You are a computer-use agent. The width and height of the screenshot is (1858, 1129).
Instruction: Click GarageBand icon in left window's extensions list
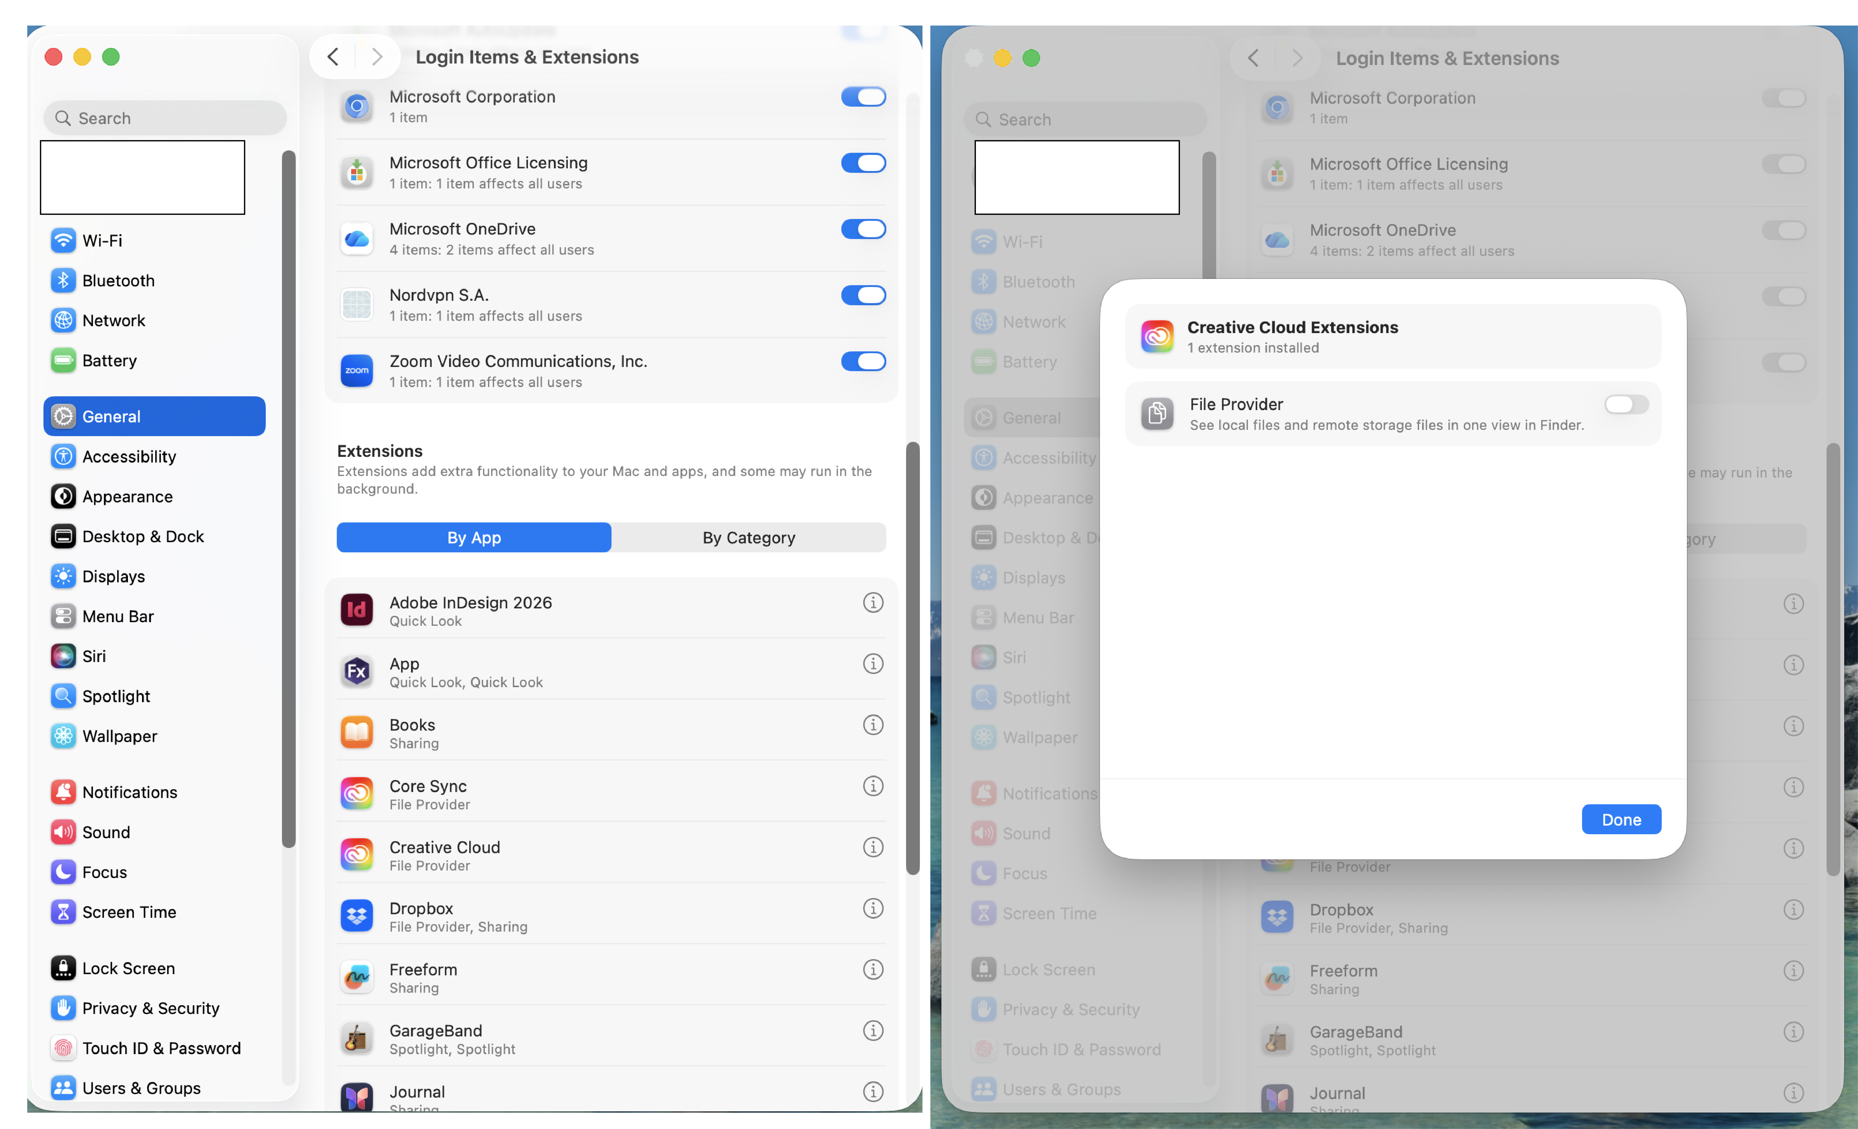coord(357,1039)
